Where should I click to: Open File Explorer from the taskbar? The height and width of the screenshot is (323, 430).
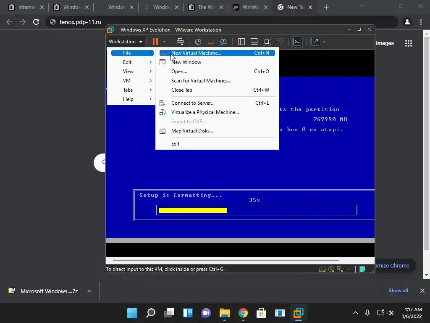(224, 313)
